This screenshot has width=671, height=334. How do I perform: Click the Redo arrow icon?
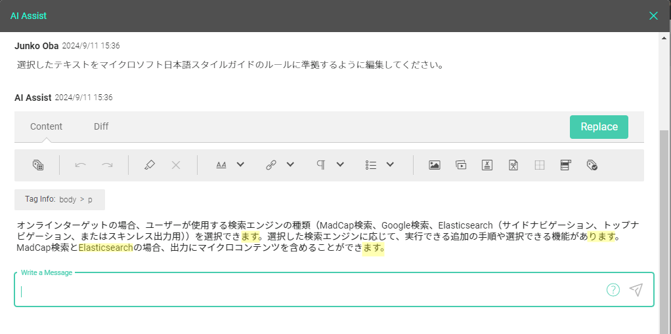tap(107, 165)
